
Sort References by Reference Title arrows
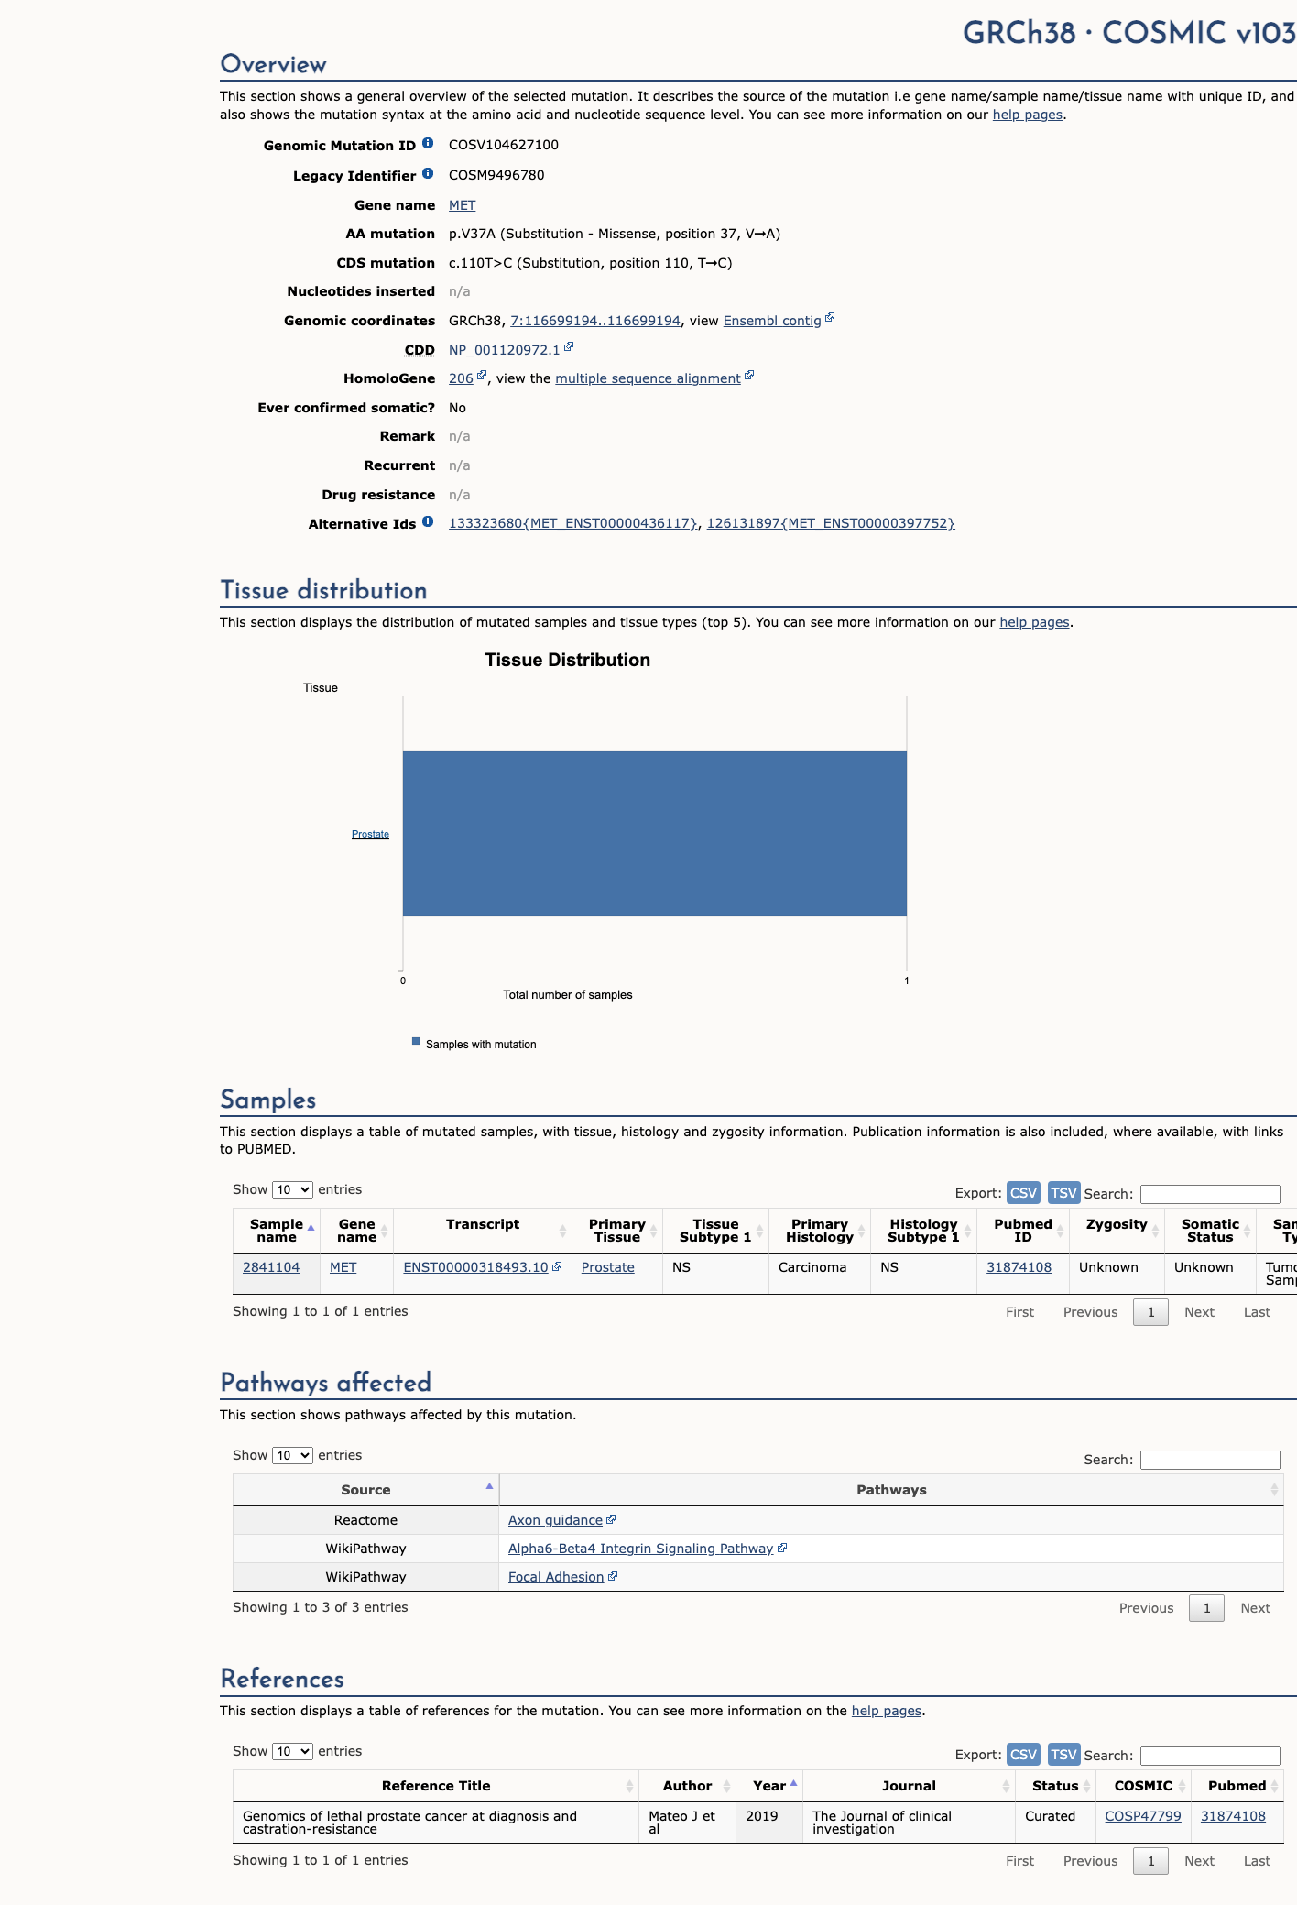pos(629,1786)
